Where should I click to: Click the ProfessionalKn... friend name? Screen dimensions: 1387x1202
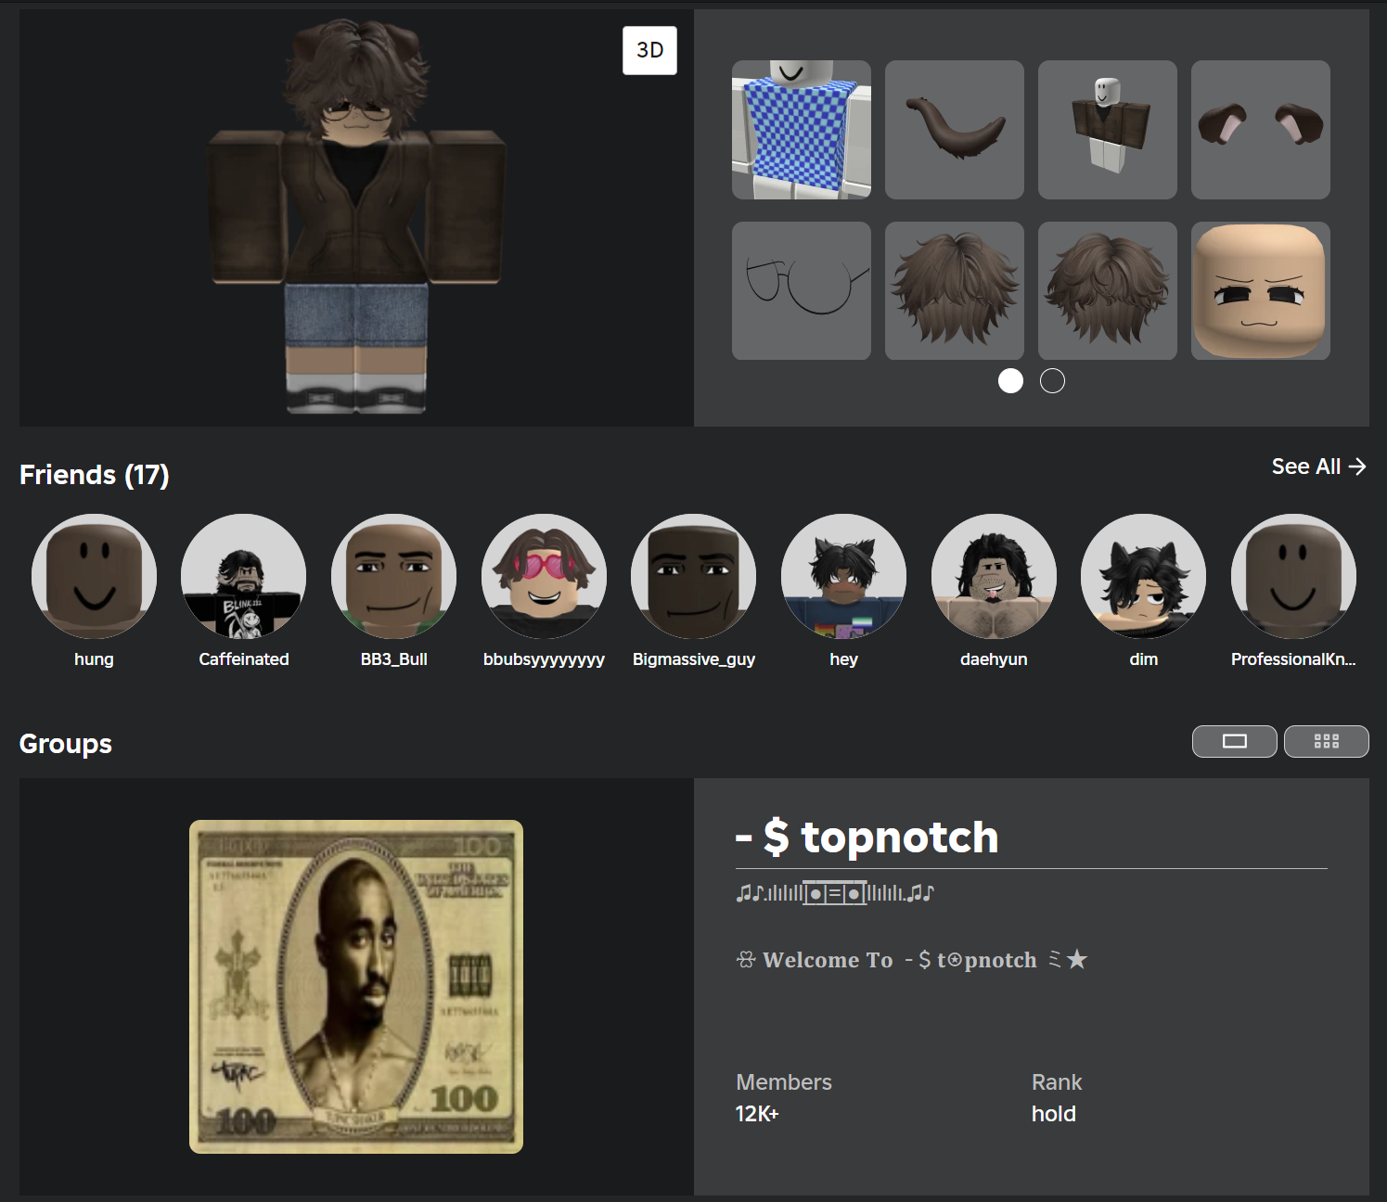(1292, 659)
